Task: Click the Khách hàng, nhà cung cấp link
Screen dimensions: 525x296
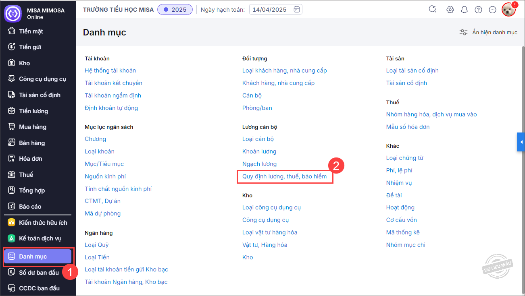Action: [x=278, y=83]
